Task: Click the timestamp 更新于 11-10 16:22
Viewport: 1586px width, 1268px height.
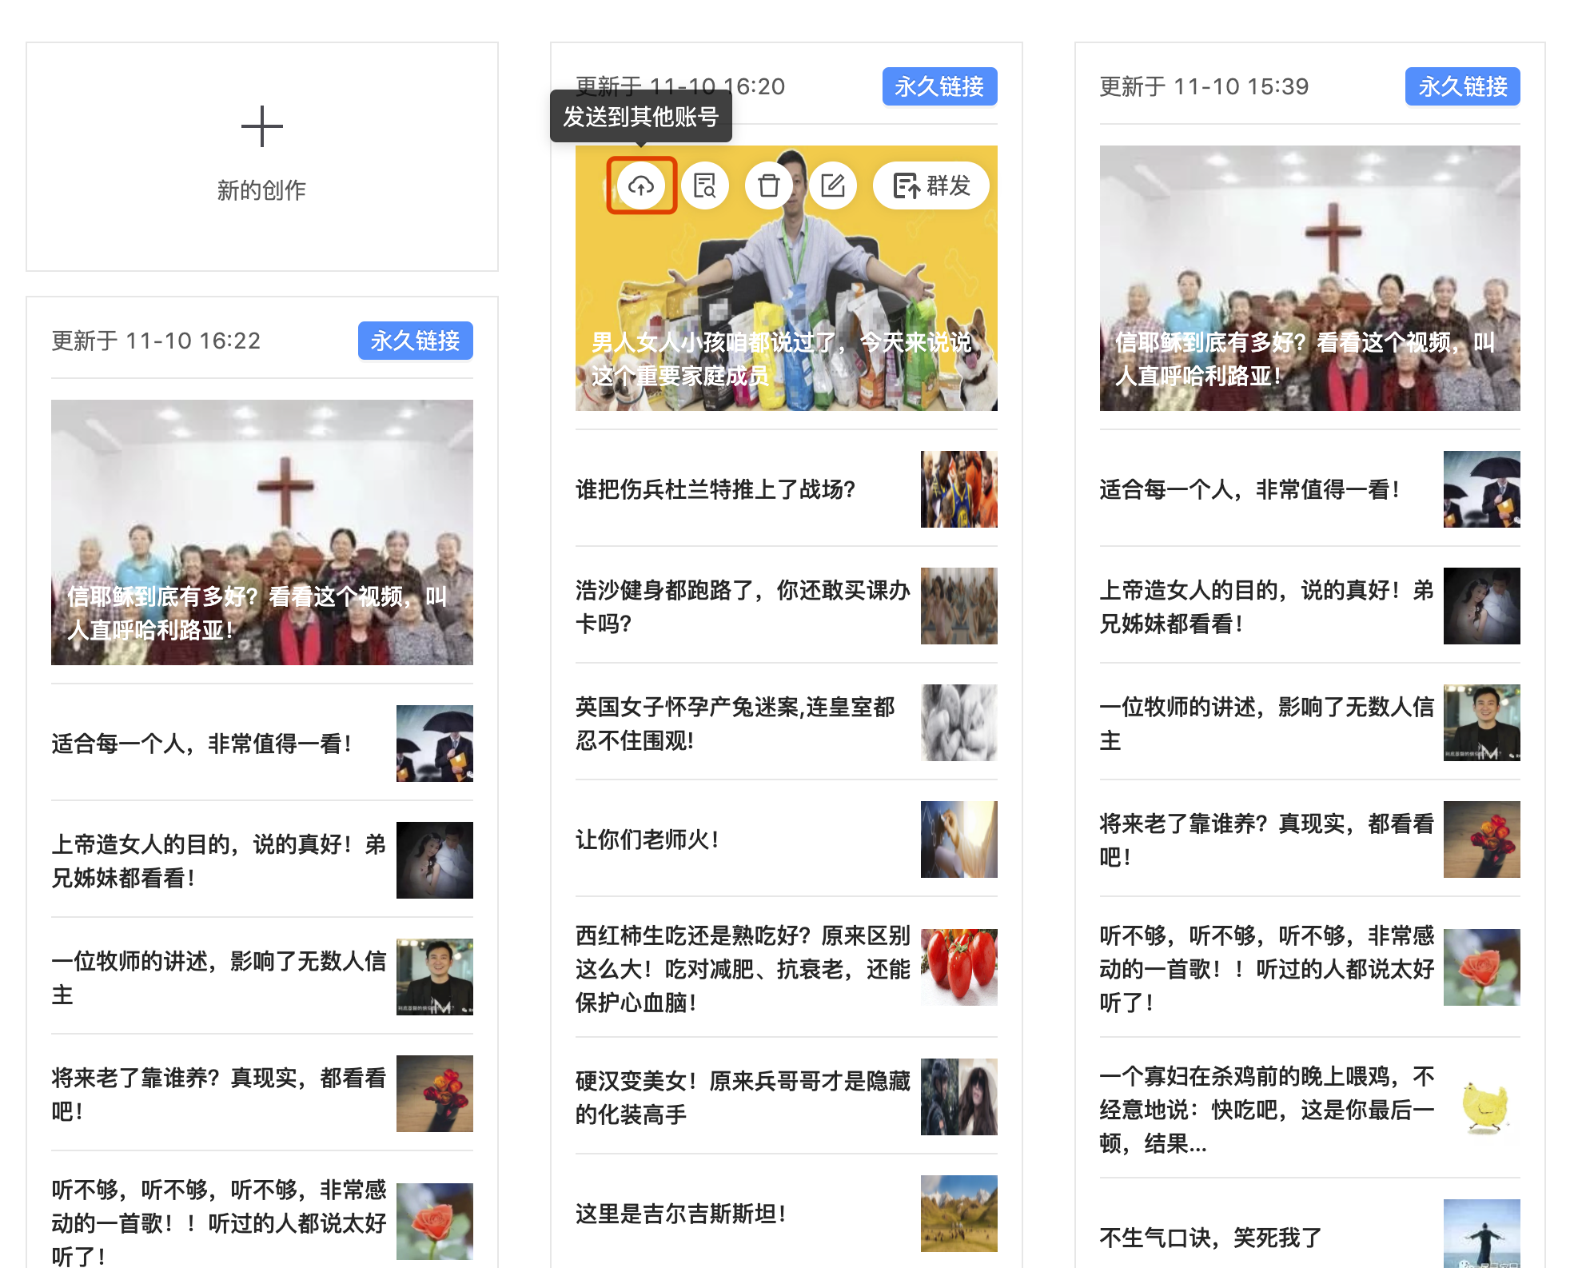Action: pyautogui.click(x=156, y=341)
